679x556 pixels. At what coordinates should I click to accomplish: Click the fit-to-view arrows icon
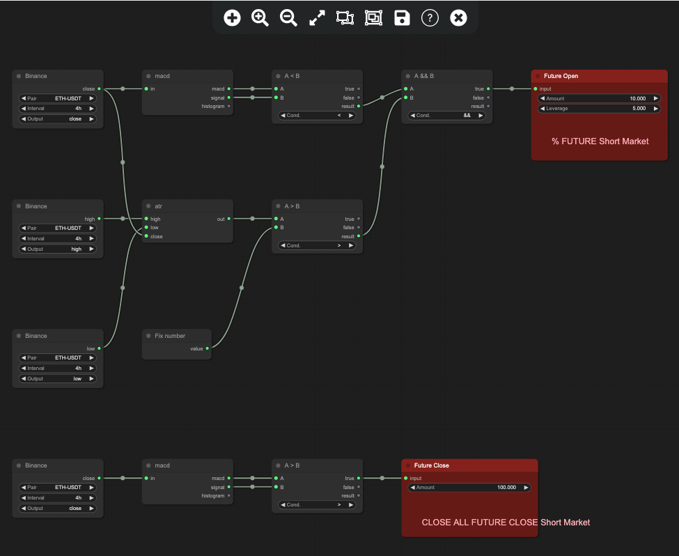coord(316,17)
